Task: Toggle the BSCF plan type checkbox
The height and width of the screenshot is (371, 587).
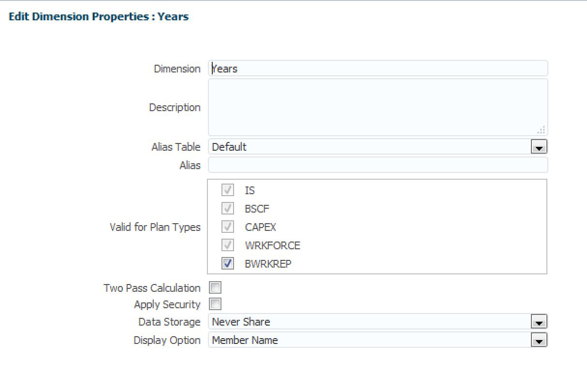Action: click(x=227, y=209)
